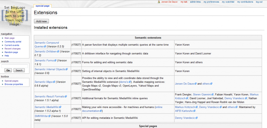Open the Semantic Maps extension link
267x128 pixels.
tap(45, 82)
